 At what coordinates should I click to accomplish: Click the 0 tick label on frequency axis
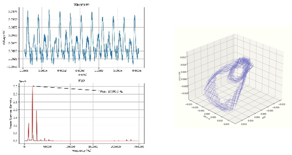25,147
